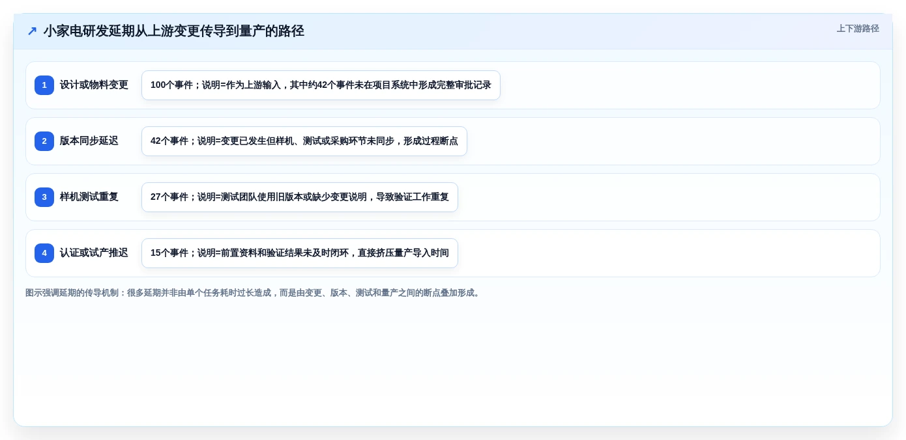Click the 上下游路径 label
906x440 pixels.
point(858,29)
